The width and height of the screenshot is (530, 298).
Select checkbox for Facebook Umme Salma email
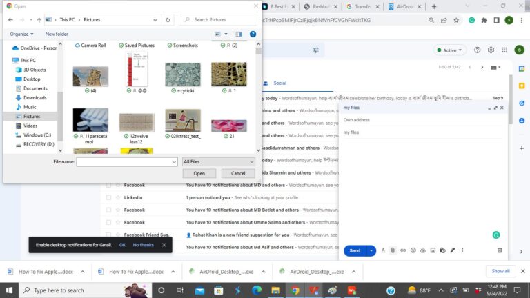click(108, 222)
